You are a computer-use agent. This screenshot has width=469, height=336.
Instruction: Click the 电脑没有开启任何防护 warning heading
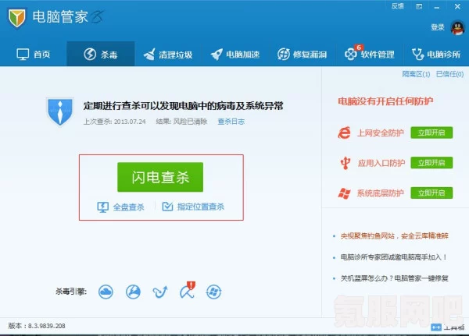point(385,101)
